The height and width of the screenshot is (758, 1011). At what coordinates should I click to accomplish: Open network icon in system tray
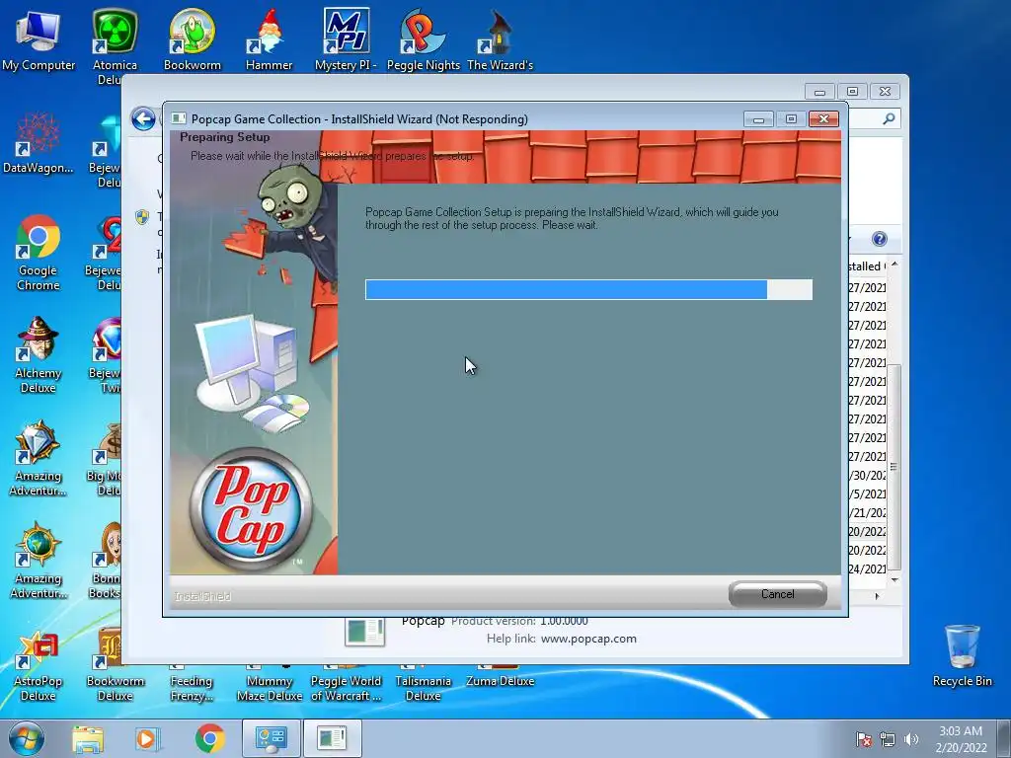pos(888,739)
